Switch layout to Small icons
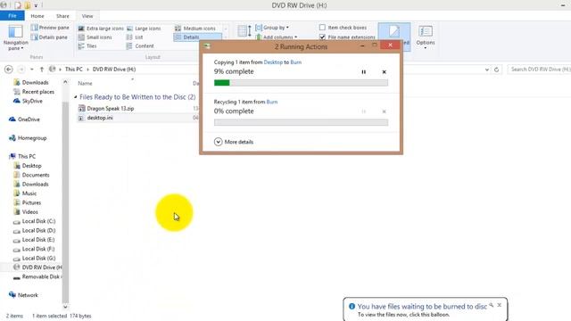 (x=95, y=37)
